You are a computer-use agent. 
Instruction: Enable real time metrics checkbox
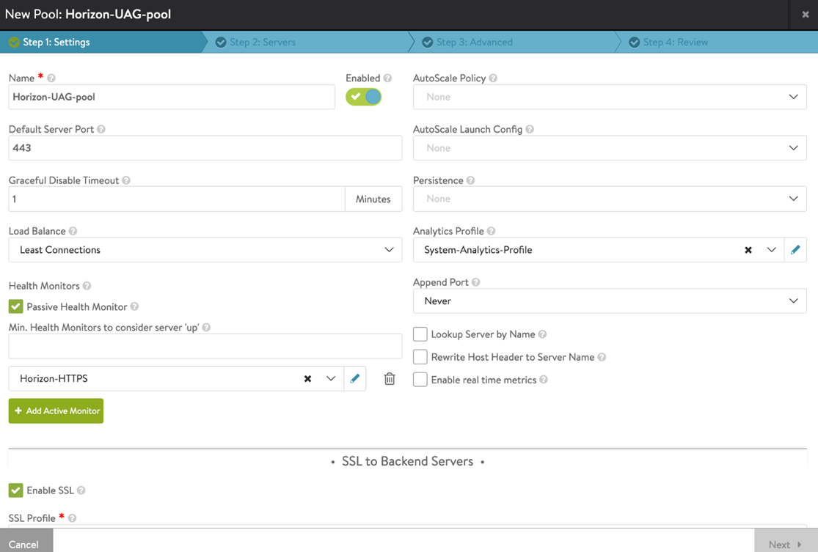point(420,380)
